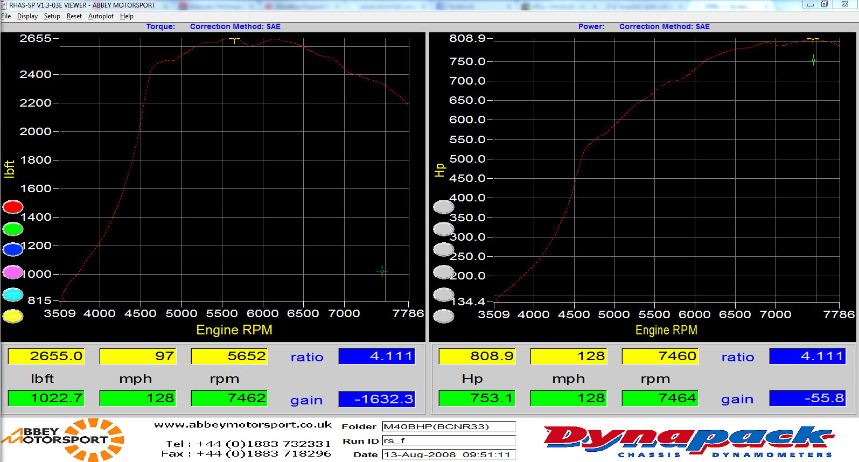Click the red run selector circle

coord(13,207)
